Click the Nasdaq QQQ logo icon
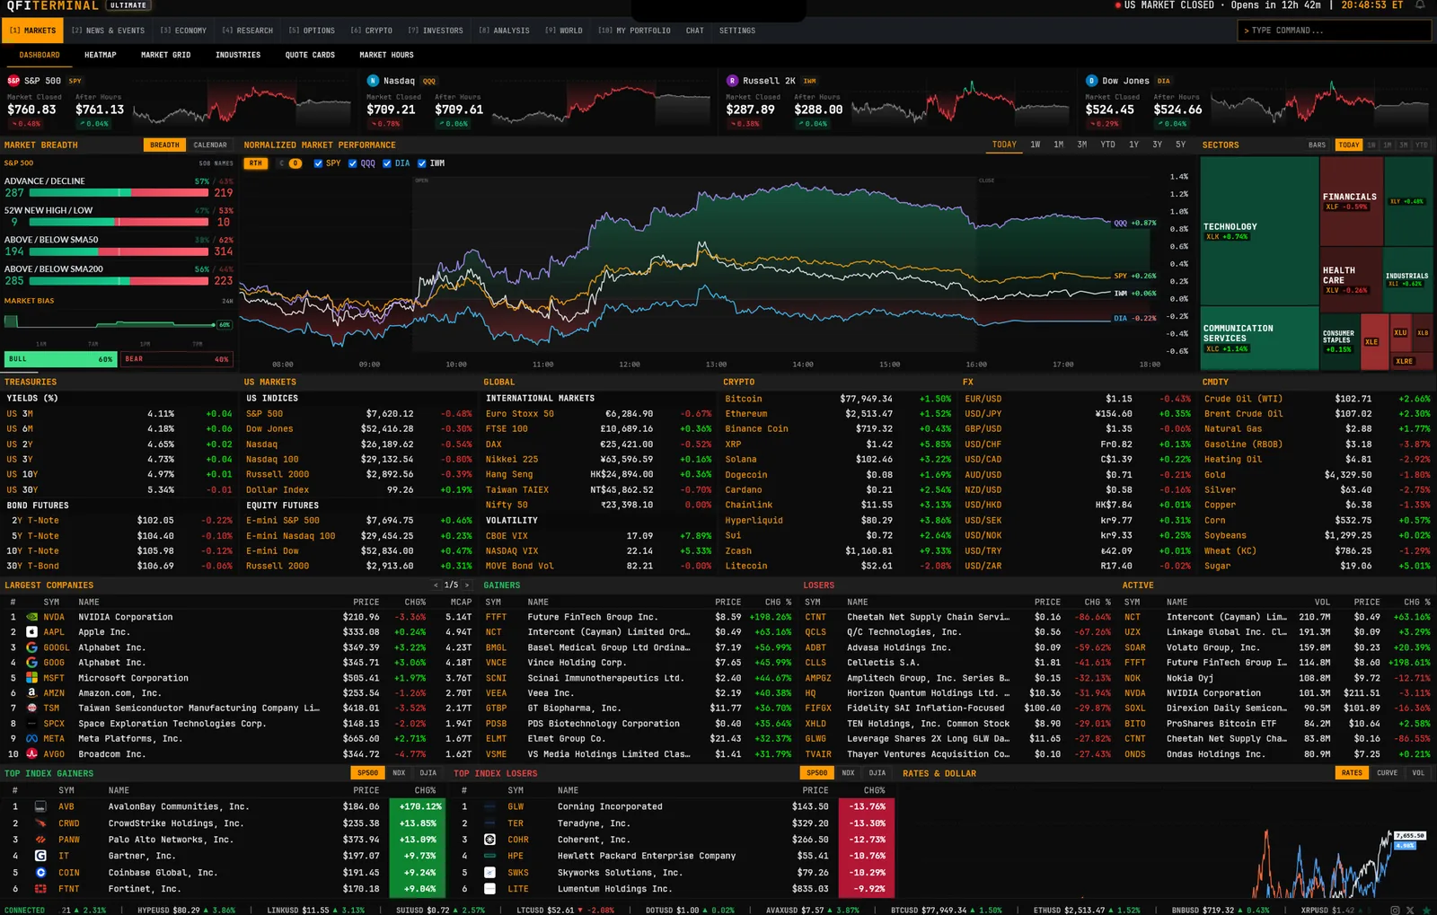This screenshot has width=1437, height=915. (373, 81)
